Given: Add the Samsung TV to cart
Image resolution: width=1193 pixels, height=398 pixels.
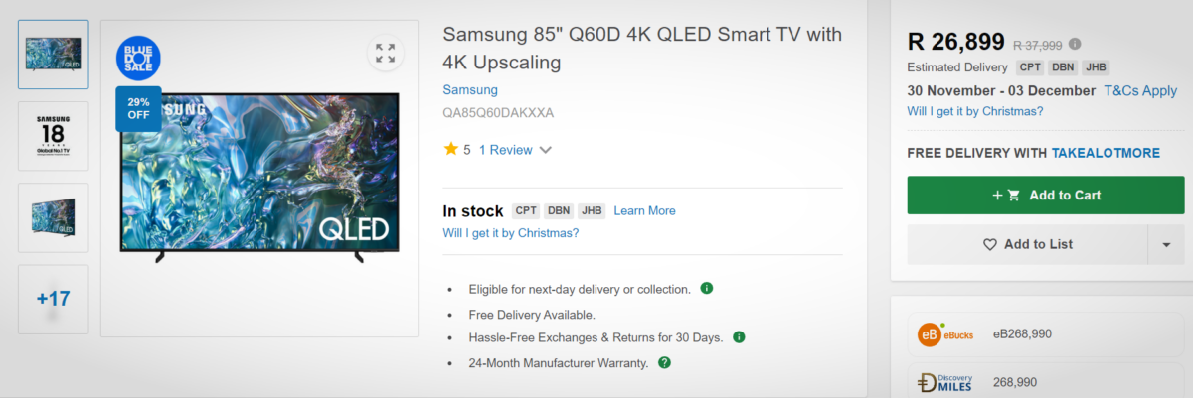Looking at the screenshot, I should click(1045, 195).
